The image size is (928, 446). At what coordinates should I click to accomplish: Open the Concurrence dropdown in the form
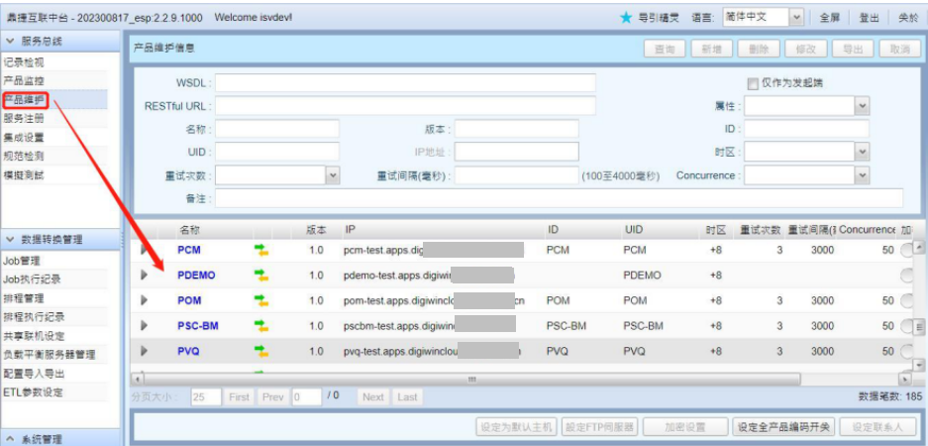862,175
